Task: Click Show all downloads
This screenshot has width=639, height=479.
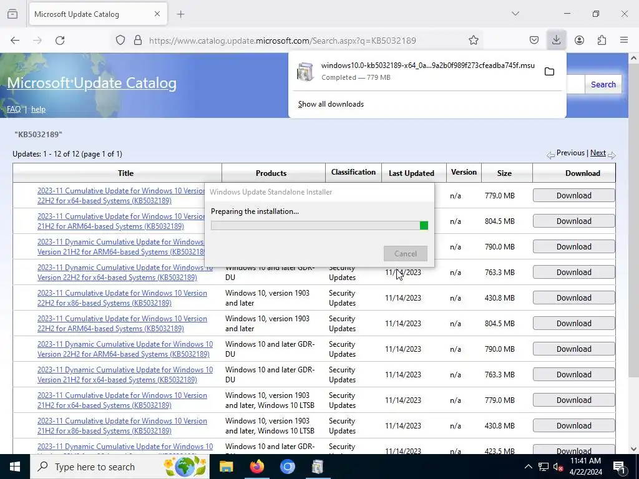Action: (331, 104)
